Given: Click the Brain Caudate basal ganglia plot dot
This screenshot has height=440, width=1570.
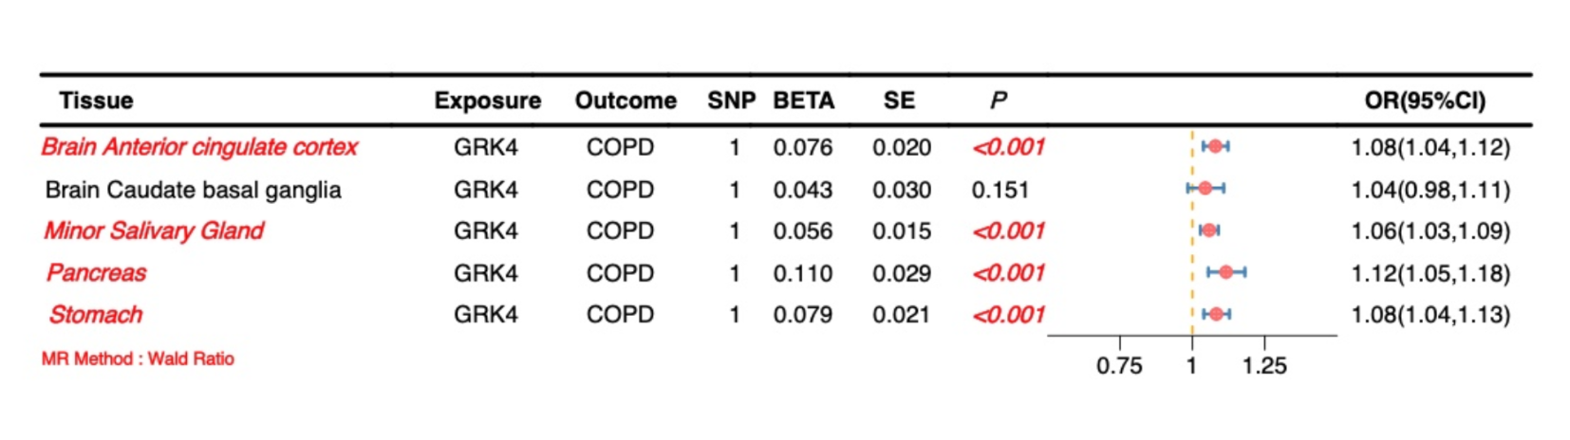Looking at the screenshot, I should click(1205, 189).
